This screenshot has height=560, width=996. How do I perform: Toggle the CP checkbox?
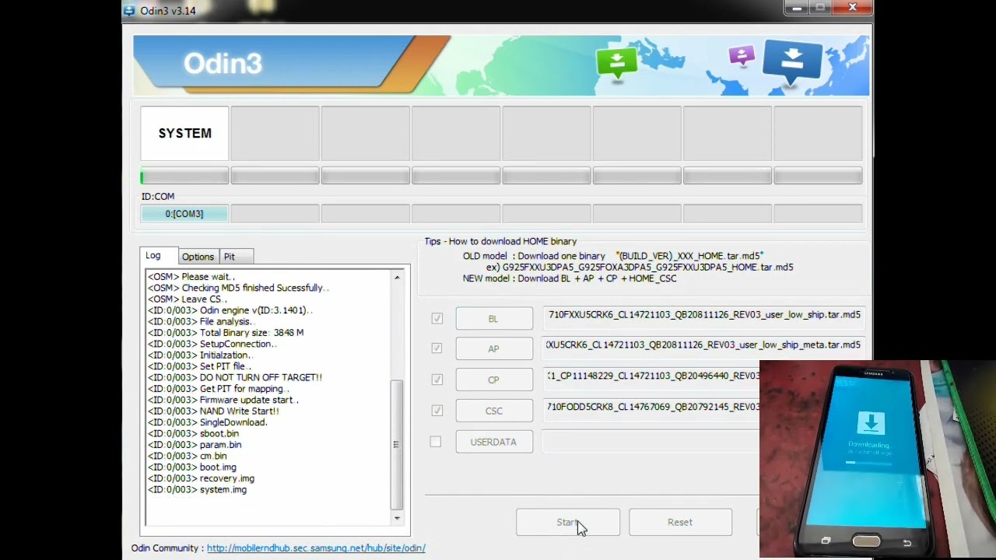(x=437, y=380)
